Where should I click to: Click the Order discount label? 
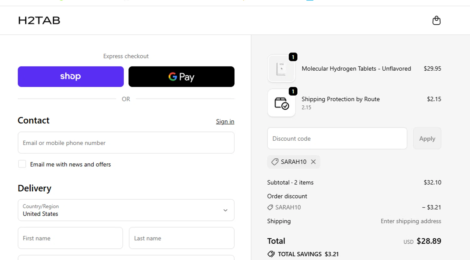287,196
